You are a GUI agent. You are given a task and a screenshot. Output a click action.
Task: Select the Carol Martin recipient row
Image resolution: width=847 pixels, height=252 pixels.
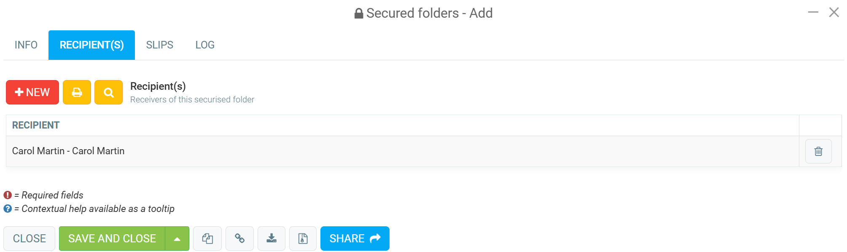point(403,151)
